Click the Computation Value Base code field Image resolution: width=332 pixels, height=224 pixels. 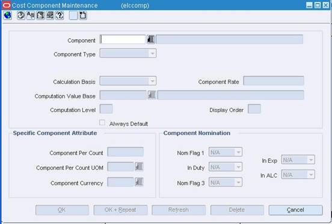click(123, 95)
